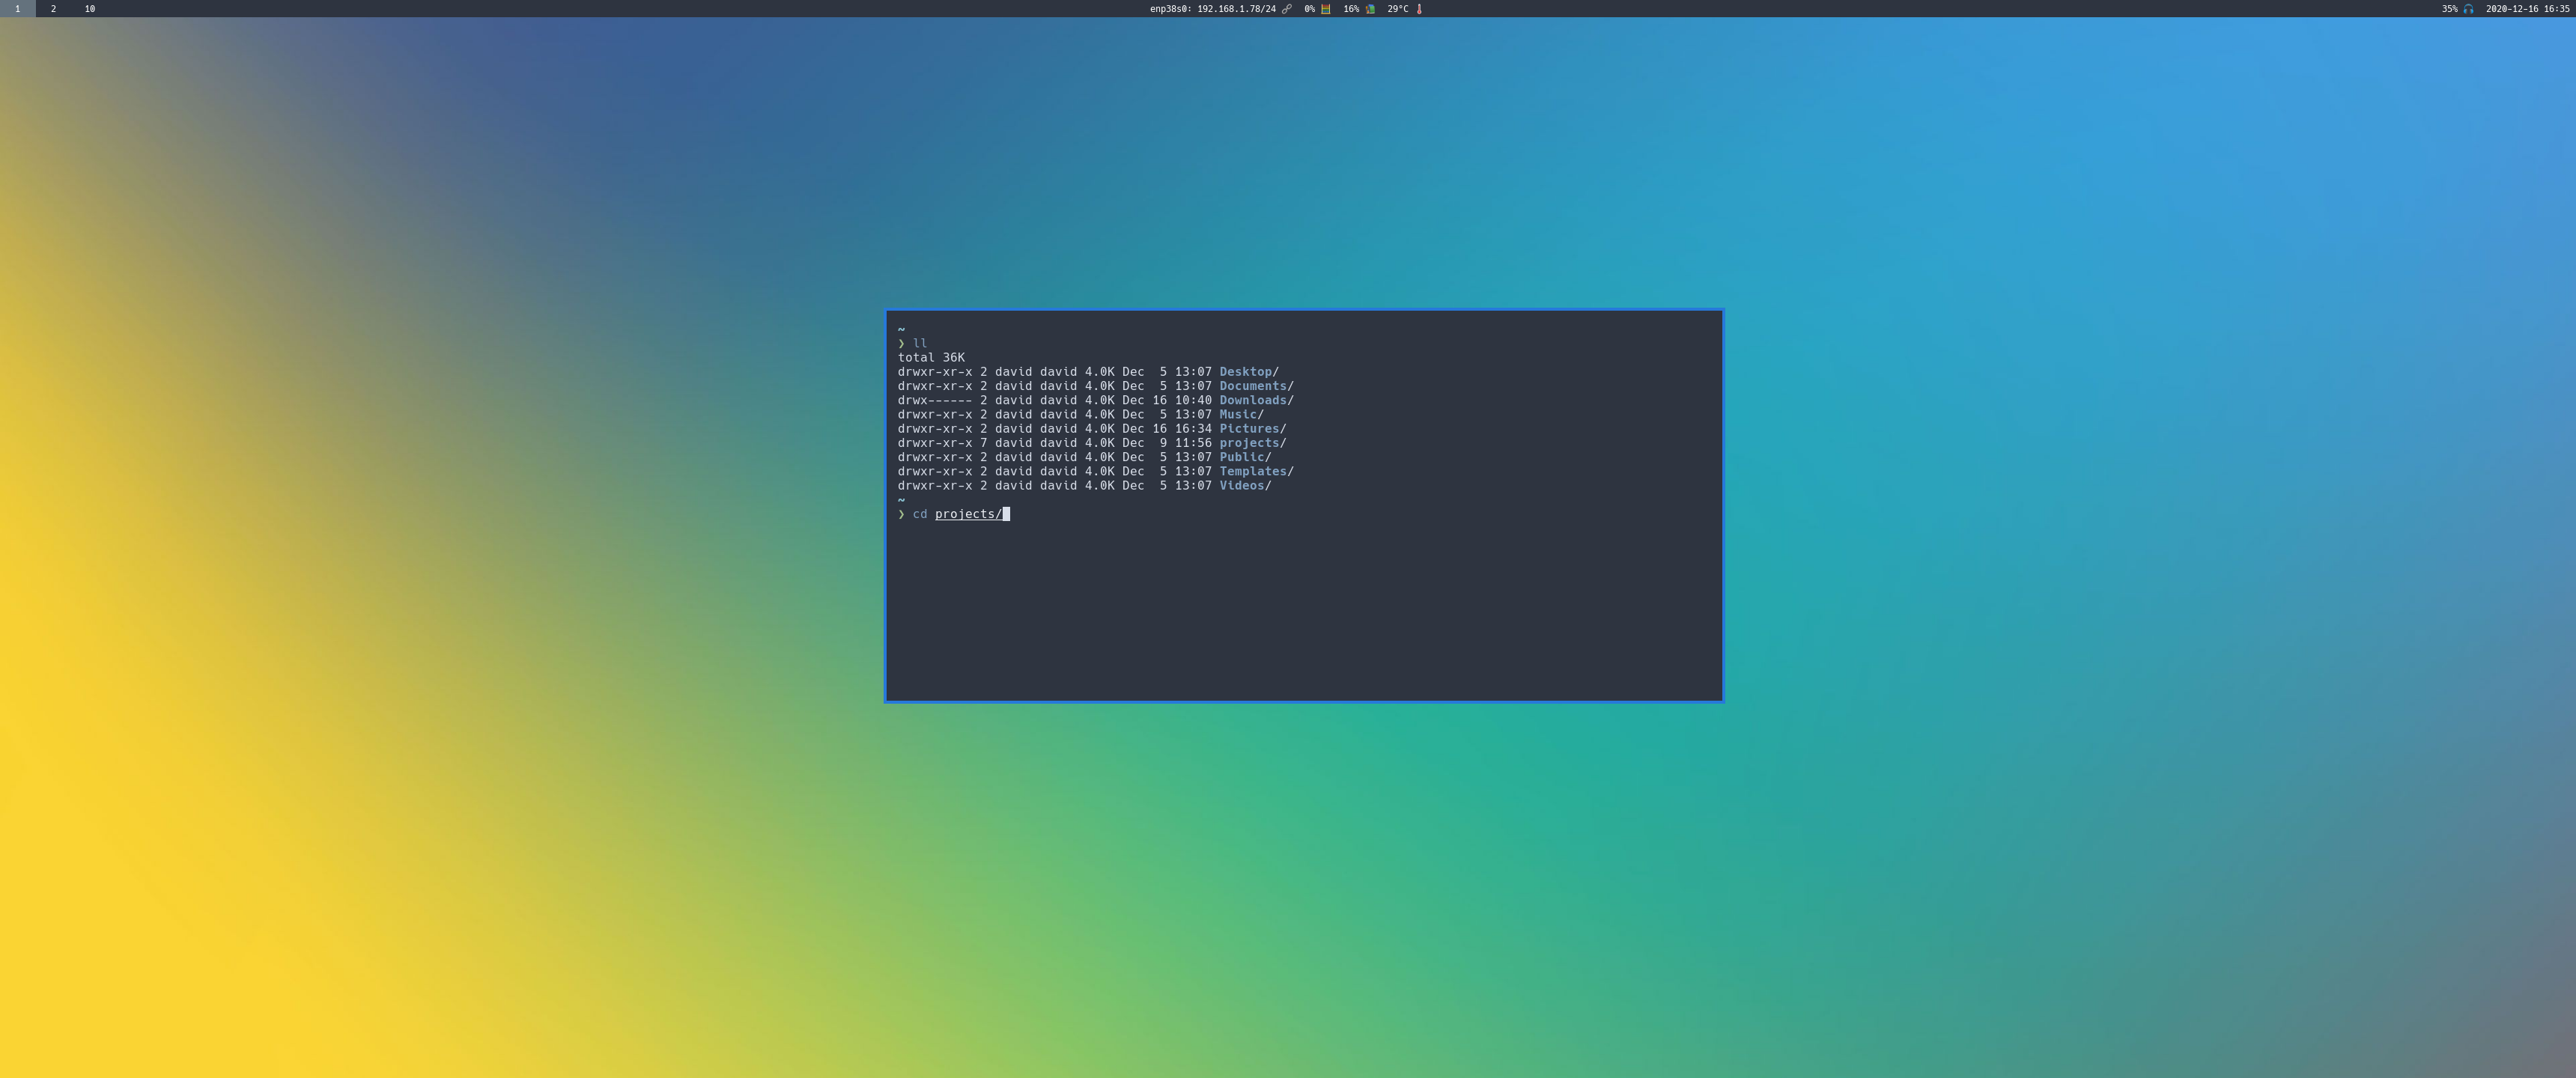Click the chain-link network icon after the IP
This screenshot has height=1078, width=2576.
coord(1287,9)
